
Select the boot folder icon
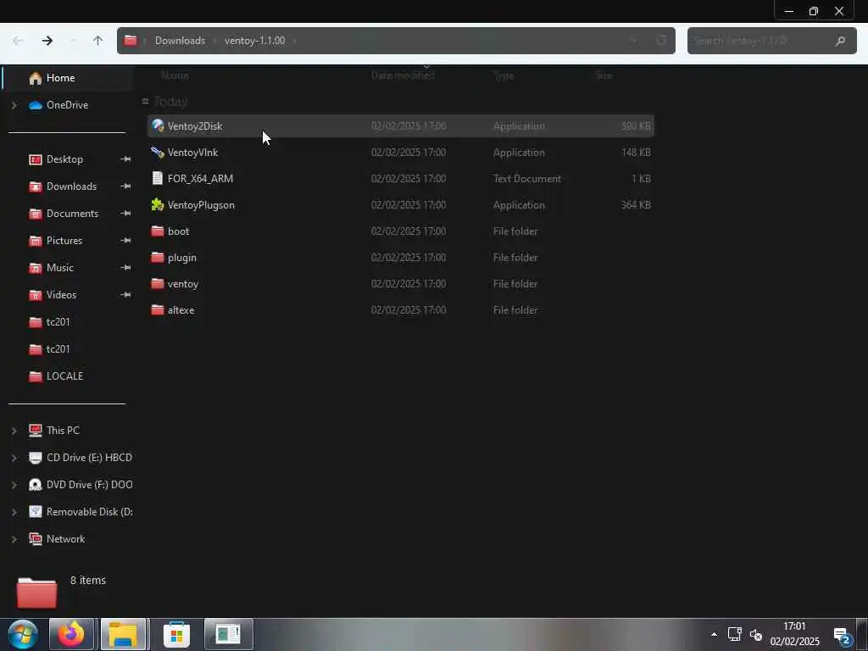point(158,231)
